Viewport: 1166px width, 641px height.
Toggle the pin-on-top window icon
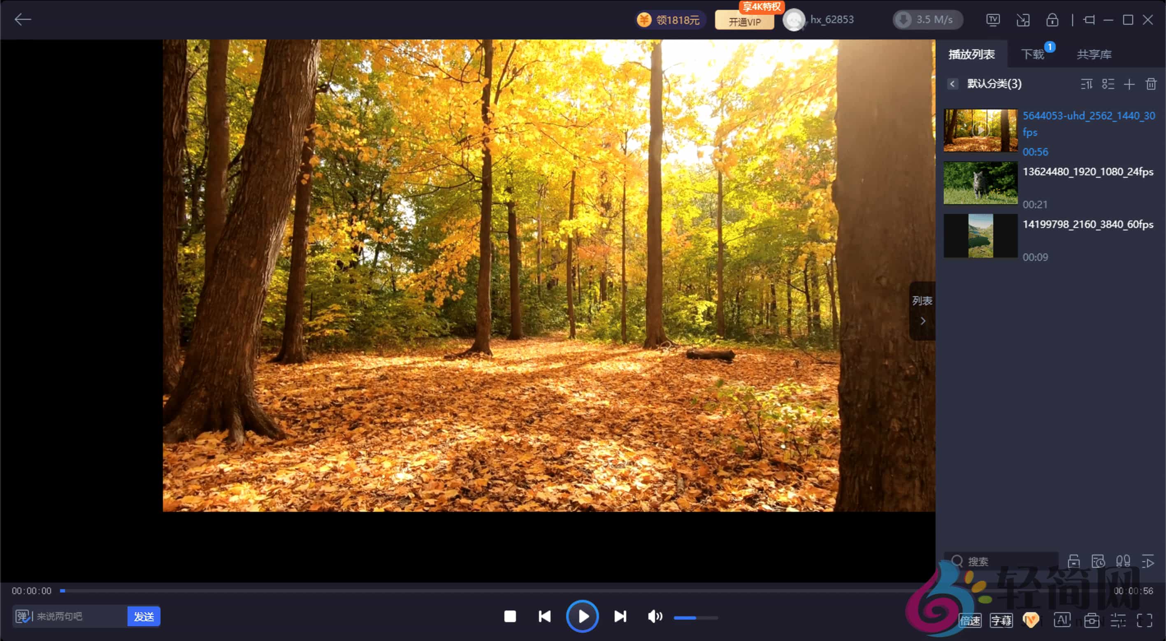point(1089,20)
